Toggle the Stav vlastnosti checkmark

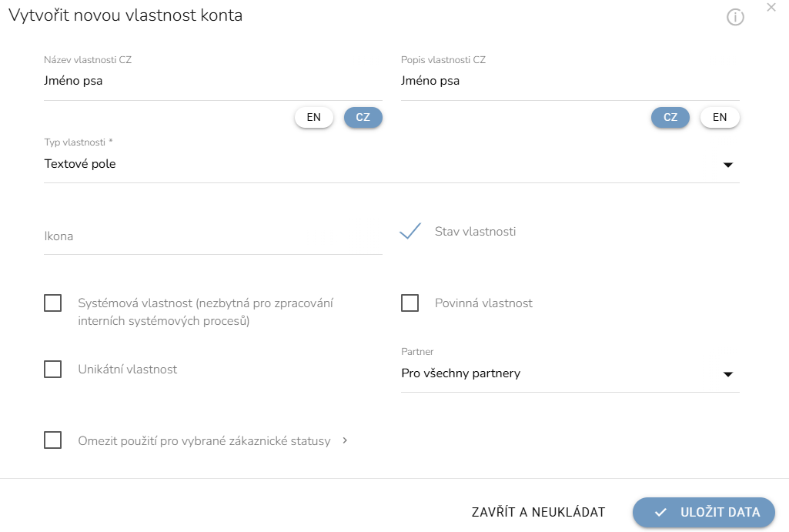coord(410,232)
